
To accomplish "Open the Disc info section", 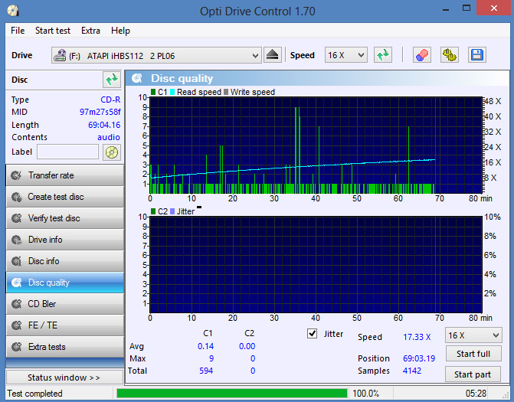I will (x=65, y=261).
